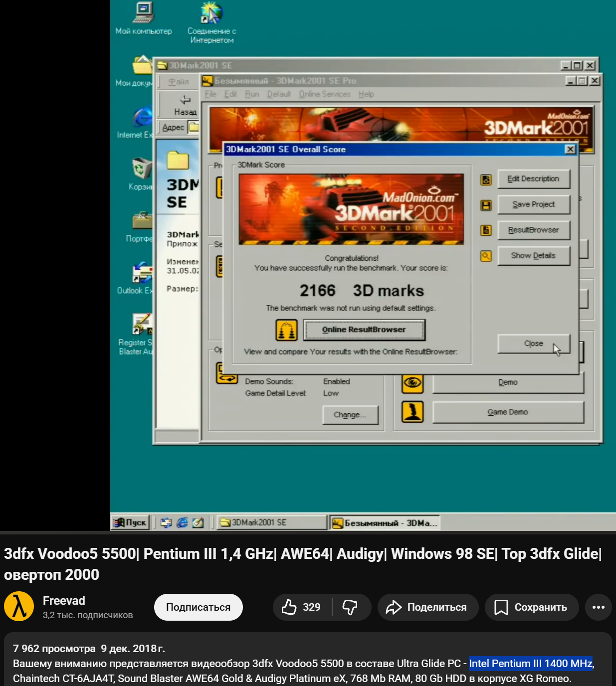Click the Show Details button
Image resolution: width=616 pixels, height=686 pixels.
point(534,256)
